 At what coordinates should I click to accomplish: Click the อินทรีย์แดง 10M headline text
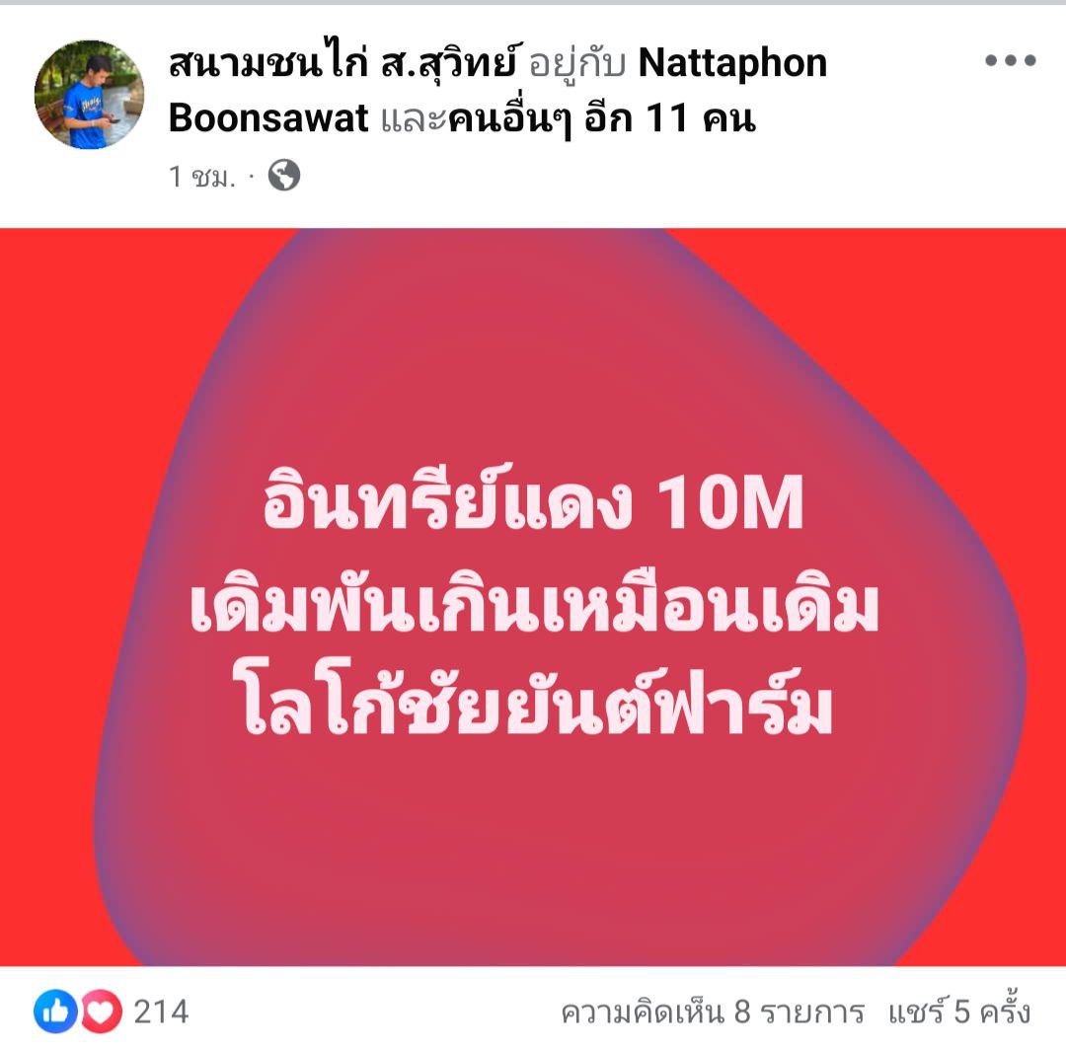click(x=534, y=498)
